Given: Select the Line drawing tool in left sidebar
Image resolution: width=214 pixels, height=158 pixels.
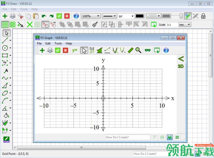Looking at the screenshot, I should click(5, 40).
